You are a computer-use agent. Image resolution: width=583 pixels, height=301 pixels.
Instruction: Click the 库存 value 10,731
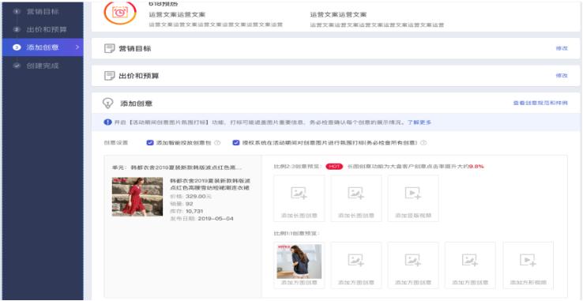[194, 211]
